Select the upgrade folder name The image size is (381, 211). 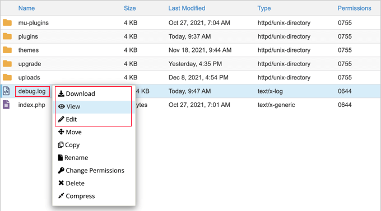(x=30, y=64)
